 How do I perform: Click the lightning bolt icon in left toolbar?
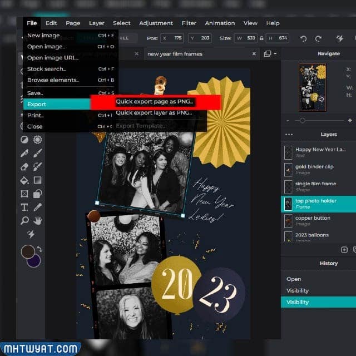(31, 234)
